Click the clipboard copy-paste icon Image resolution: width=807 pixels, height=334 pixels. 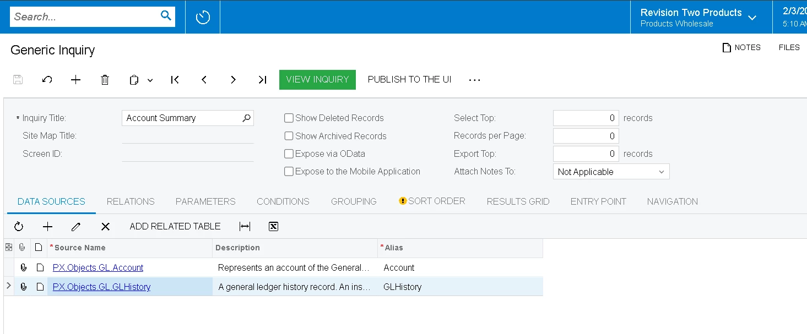click(x=134, y=80)
